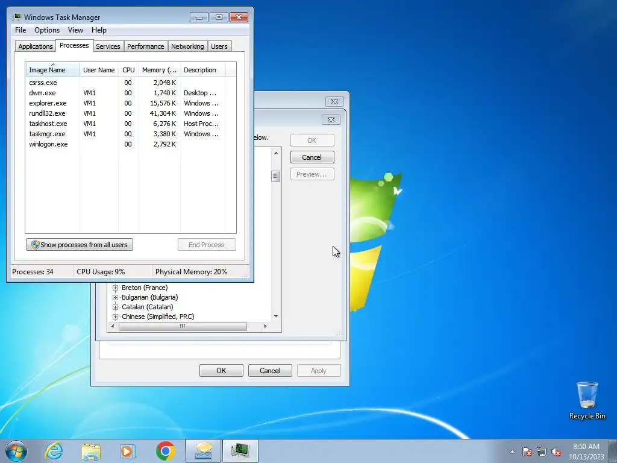Click the vertical scrollbar thumb in language list
The width and height of the screenshot is (617, 463).
276,176
